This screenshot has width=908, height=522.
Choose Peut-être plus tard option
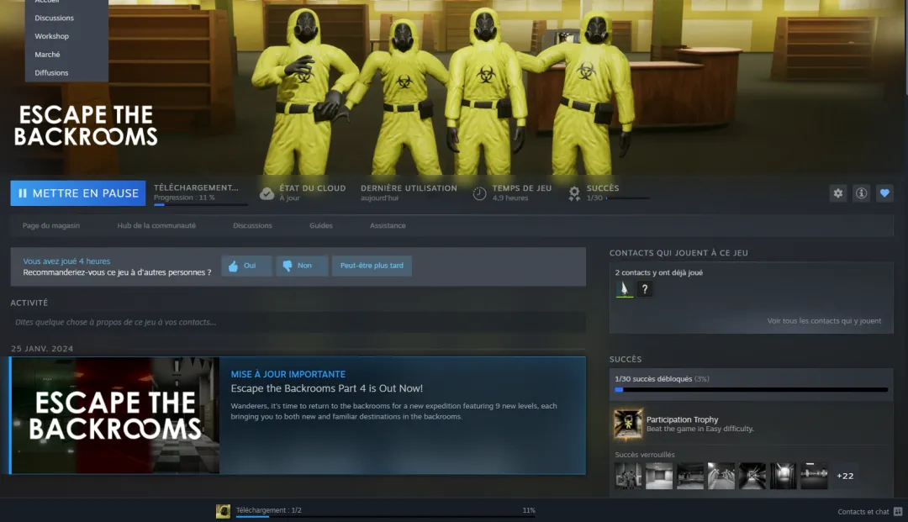pos(372,266)
